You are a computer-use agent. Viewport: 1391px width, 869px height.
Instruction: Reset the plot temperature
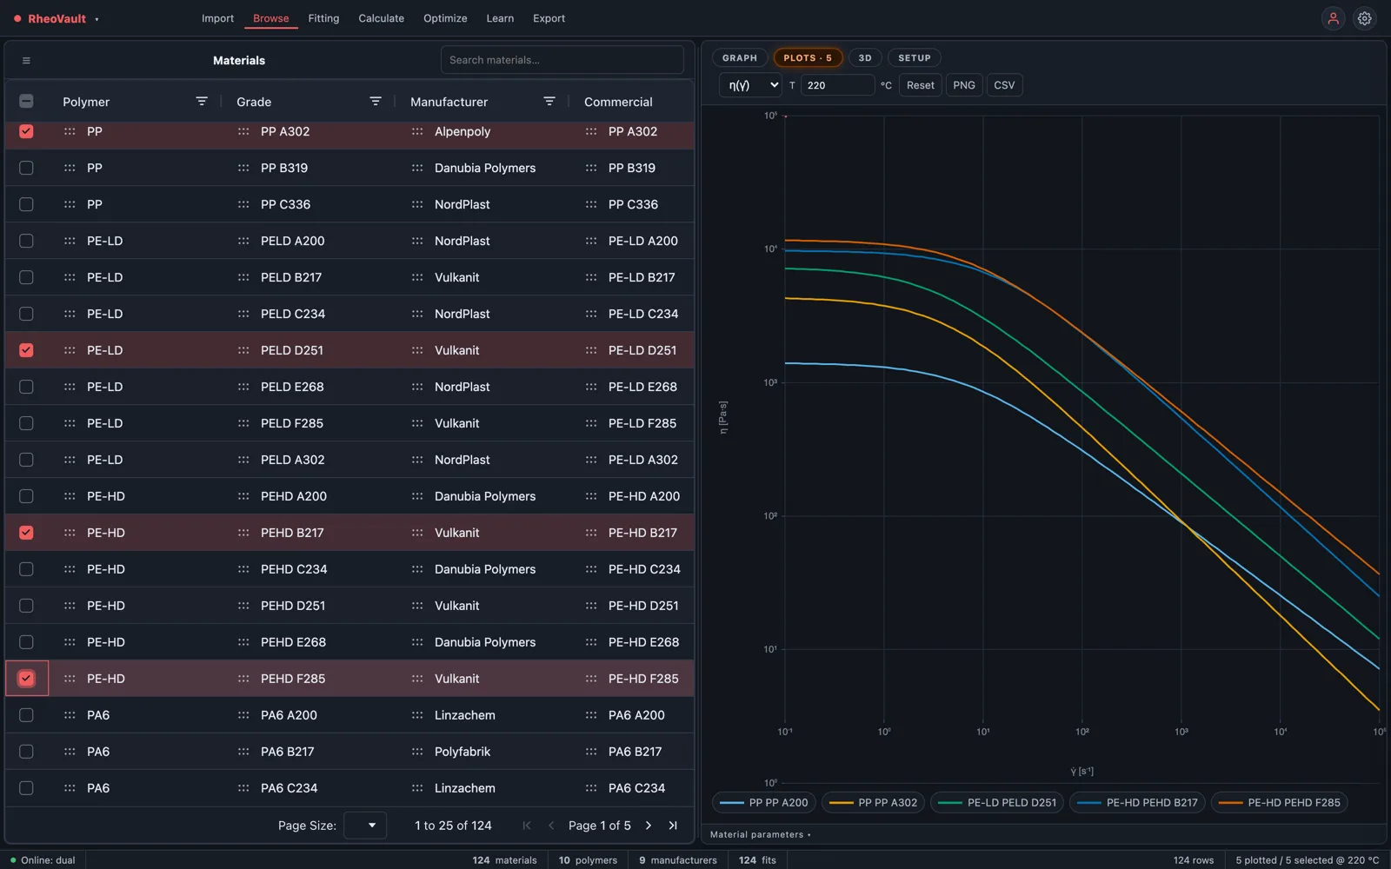pyautogui.click(x=921, y=85)
